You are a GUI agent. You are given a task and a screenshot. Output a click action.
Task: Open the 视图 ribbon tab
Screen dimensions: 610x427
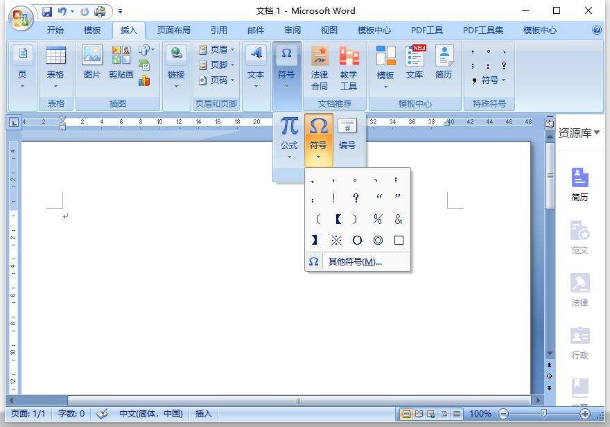pyautogui.click(x=329, y=31)
